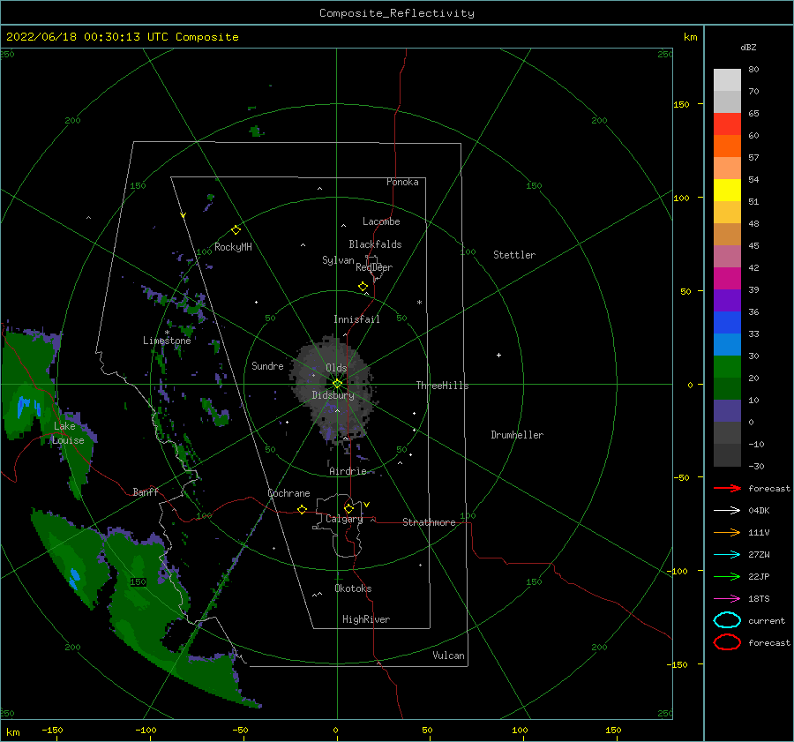The width and height of the screenshot is (794, 742).
Task: Select the 36 dBZ purple swatch
Action: [727, 300]
